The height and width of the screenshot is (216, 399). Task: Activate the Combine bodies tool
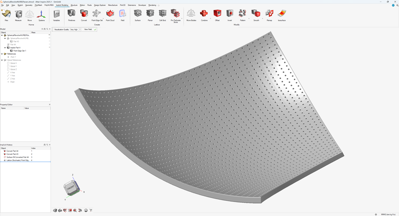click(x=204, y=14)
